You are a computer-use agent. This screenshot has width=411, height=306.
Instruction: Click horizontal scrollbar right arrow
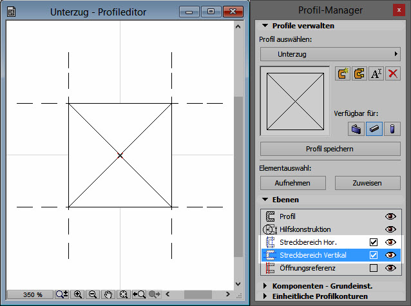point(228,294)
